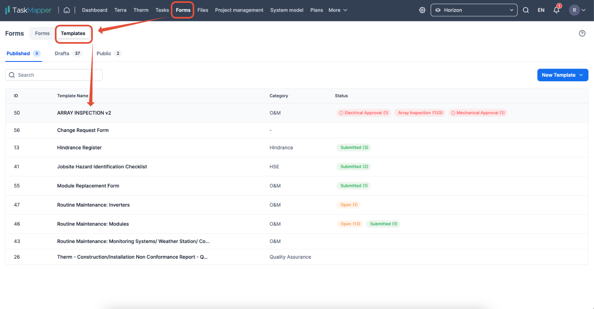The image size is (594, 309).
Task: Switch to the Forms sub-tab
Action: [42, 33]
